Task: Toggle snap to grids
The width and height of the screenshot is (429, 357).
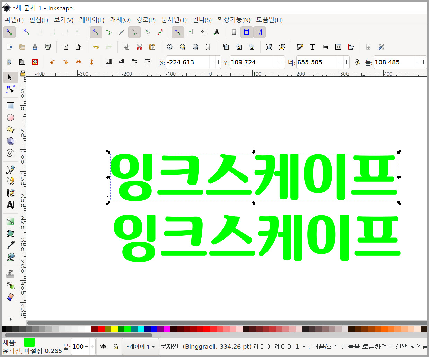Action: pyautogui.click(x=247, y=32)
